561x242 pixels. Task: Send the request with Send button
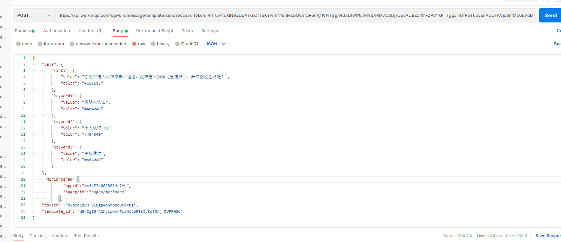pos(551,15)
